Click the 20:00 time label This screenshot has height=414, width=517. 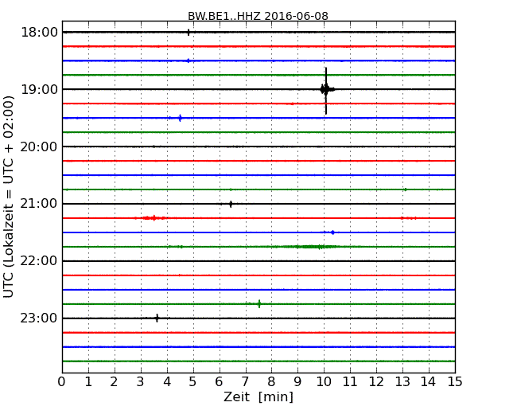coord(39,146)
